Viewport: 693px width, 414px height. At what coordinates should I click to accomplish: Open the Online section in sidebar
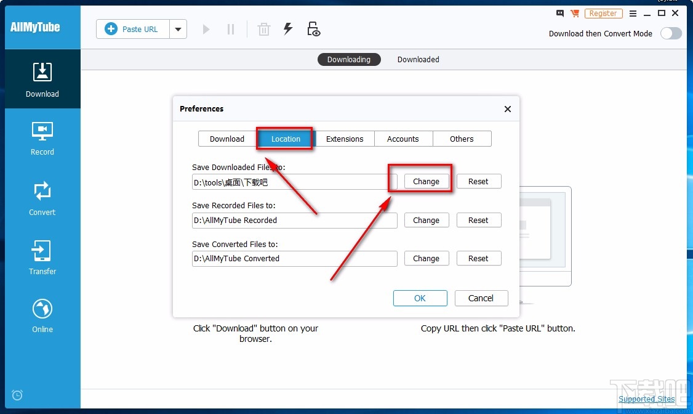click(42, 316)
